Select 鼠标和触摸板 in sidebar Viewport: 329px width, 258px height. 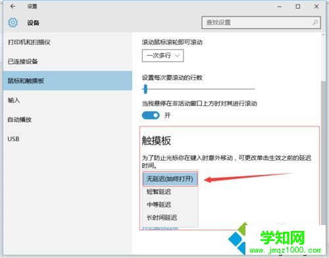pyautogui.click(x=68, y=81)
